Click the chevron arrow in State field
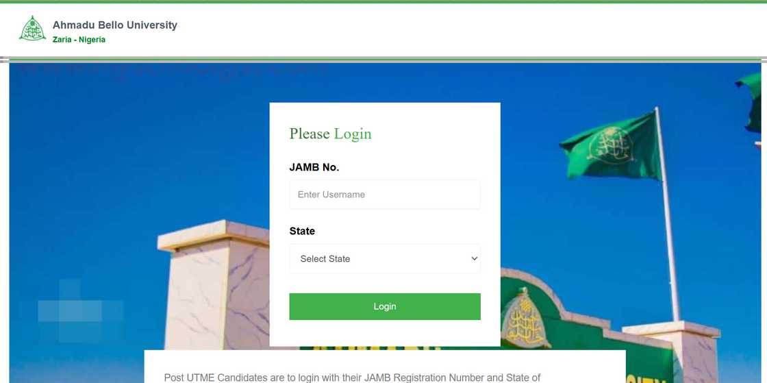 pos(474,259)
